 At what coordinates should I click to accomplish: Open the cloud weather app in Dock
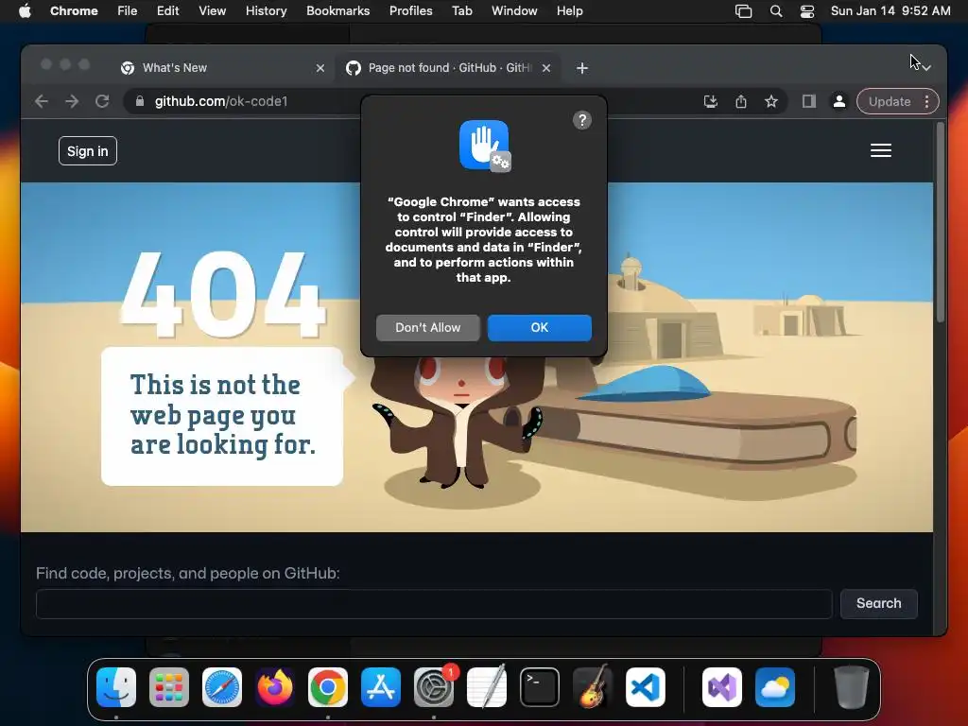click(x=775, y=687)
